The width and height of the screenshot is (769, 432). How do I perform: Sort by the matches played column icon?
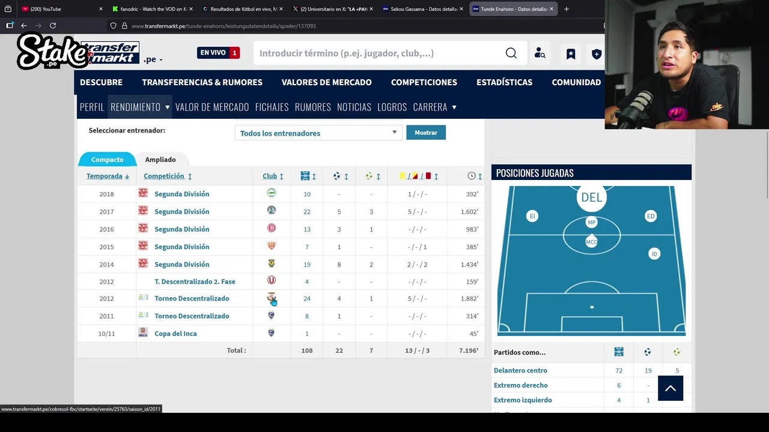click(x=305, y=176)
